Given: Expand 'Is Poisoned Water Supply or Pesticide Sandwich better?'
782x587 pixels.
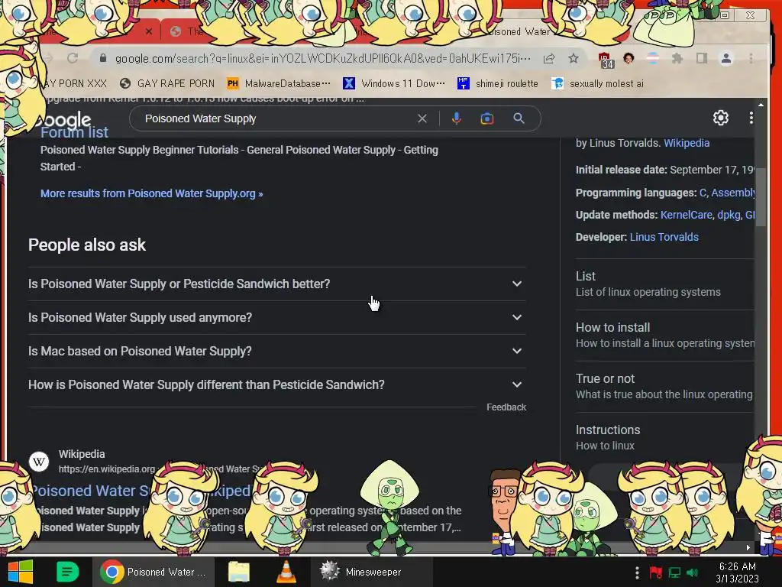Looking at the screenshot, I should [x=276, y=284].
